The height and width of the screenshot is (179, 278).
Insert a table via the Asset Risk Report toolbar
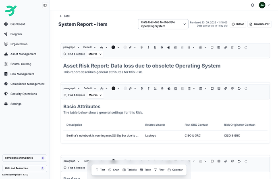pyautogui.click(x=219, y=47)
